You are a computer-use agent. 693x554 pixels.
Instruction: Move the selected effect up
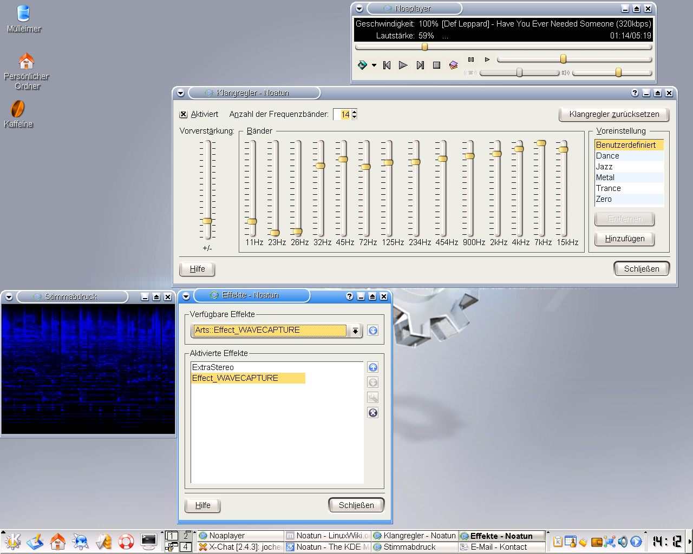(x=373, y=367)
